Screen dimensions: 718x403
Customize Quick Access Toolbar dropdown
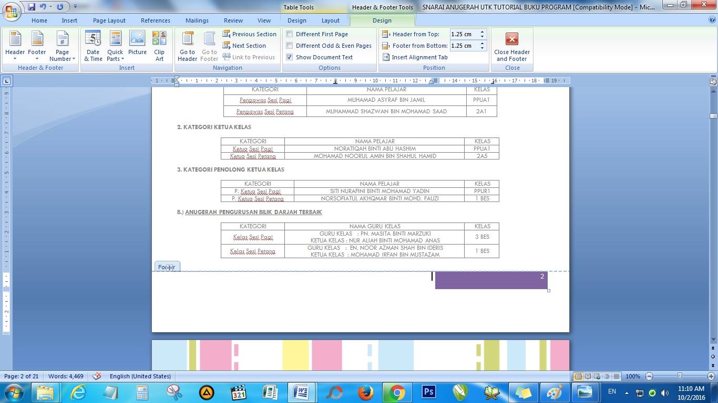[75, 7]
